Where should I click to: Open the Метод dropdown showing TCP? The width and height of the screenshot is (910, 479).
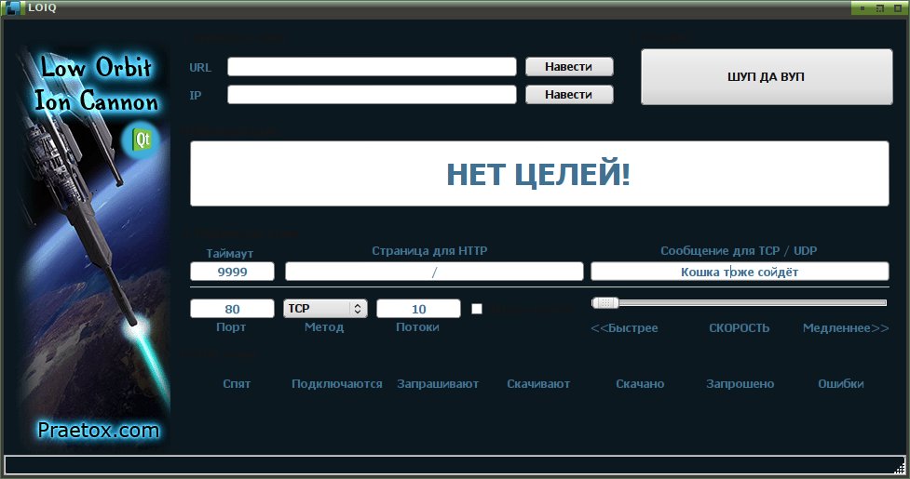pos(325,309)
